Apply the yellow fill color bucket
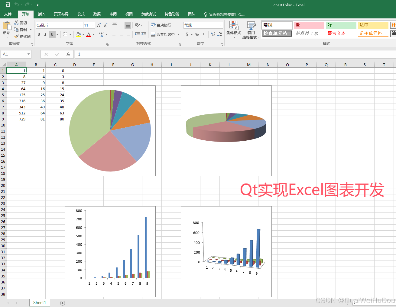Screen dimensions: 396x307 tap(78, 34)
